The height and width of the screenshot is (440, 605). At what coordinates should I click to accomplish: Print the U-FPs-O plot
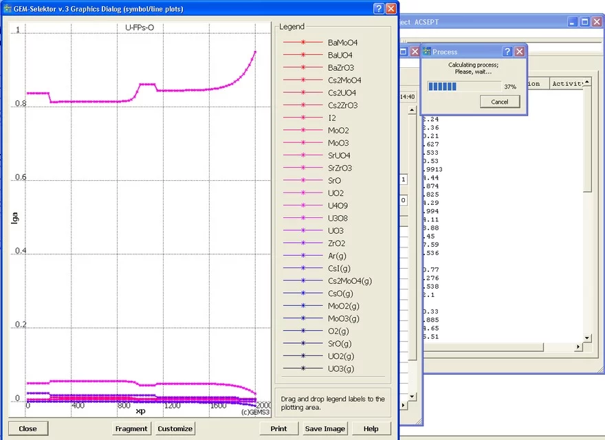(x=278, y=428)
